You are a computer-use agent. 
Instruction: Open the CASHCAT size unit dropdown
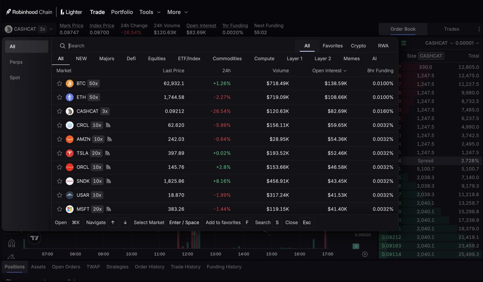439,43
